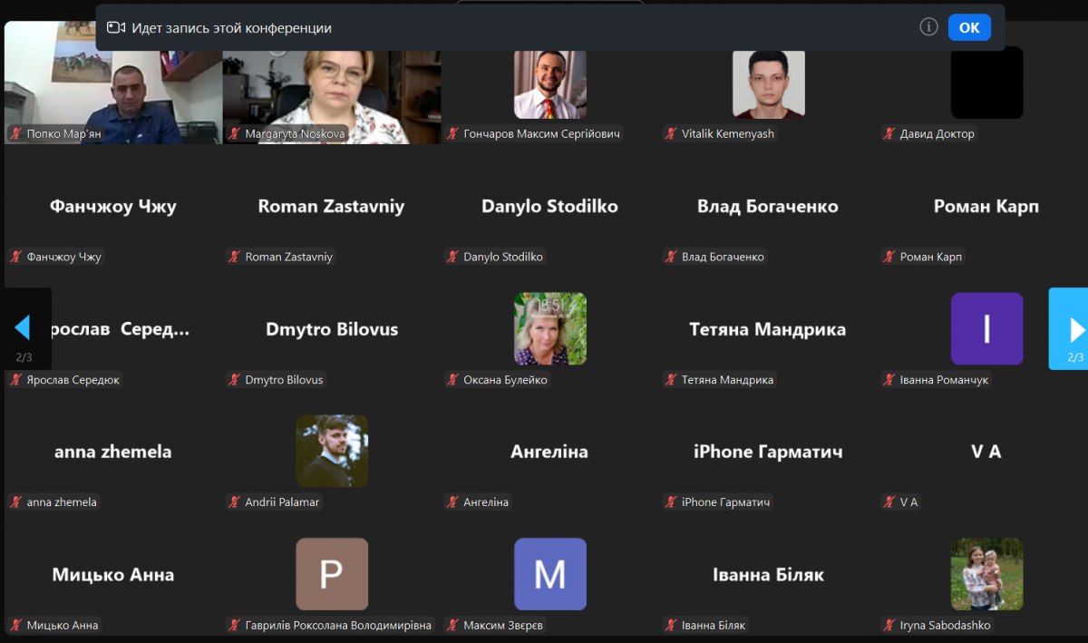1088x643 pixels.
Task: Click the recording camera icon in notification
Action: tap(115, 28)
